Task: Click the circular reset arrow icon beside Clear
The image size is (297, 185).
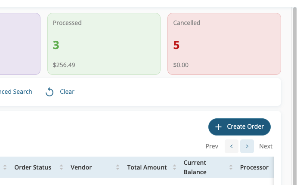Action: (x=49, y=92)
